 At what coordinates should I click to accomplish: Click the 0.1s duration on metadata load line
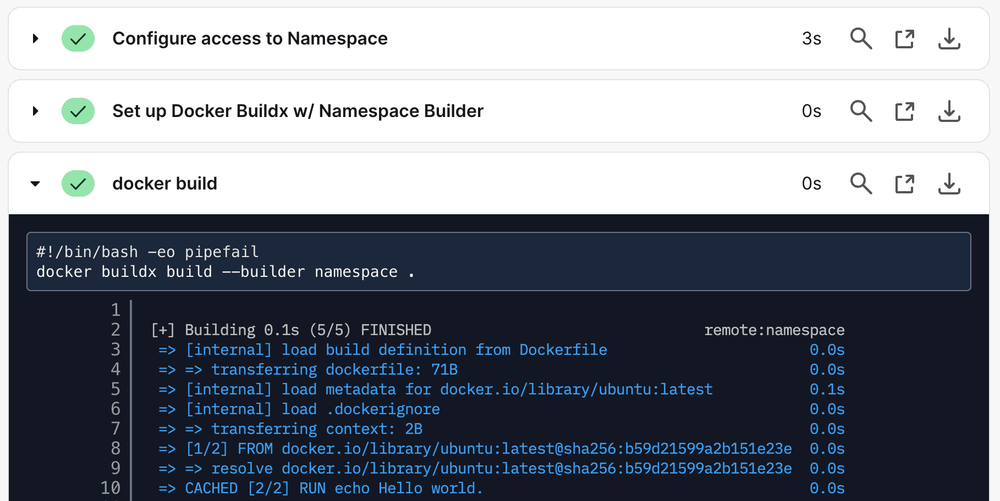(827, 389)
